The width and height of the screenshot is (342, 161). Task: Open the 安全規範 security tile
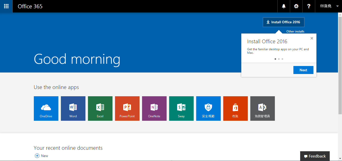click(208, 108)
